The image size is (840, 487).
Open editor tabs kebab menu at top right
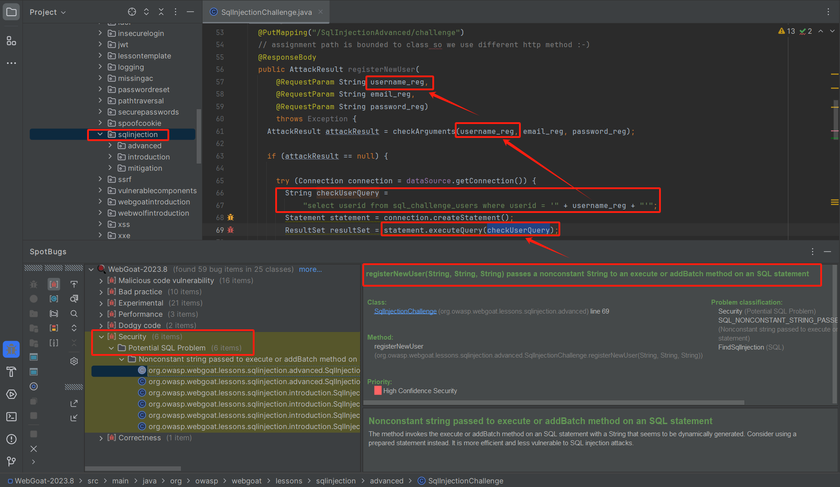pyautogui.click(x=828, y=12)
